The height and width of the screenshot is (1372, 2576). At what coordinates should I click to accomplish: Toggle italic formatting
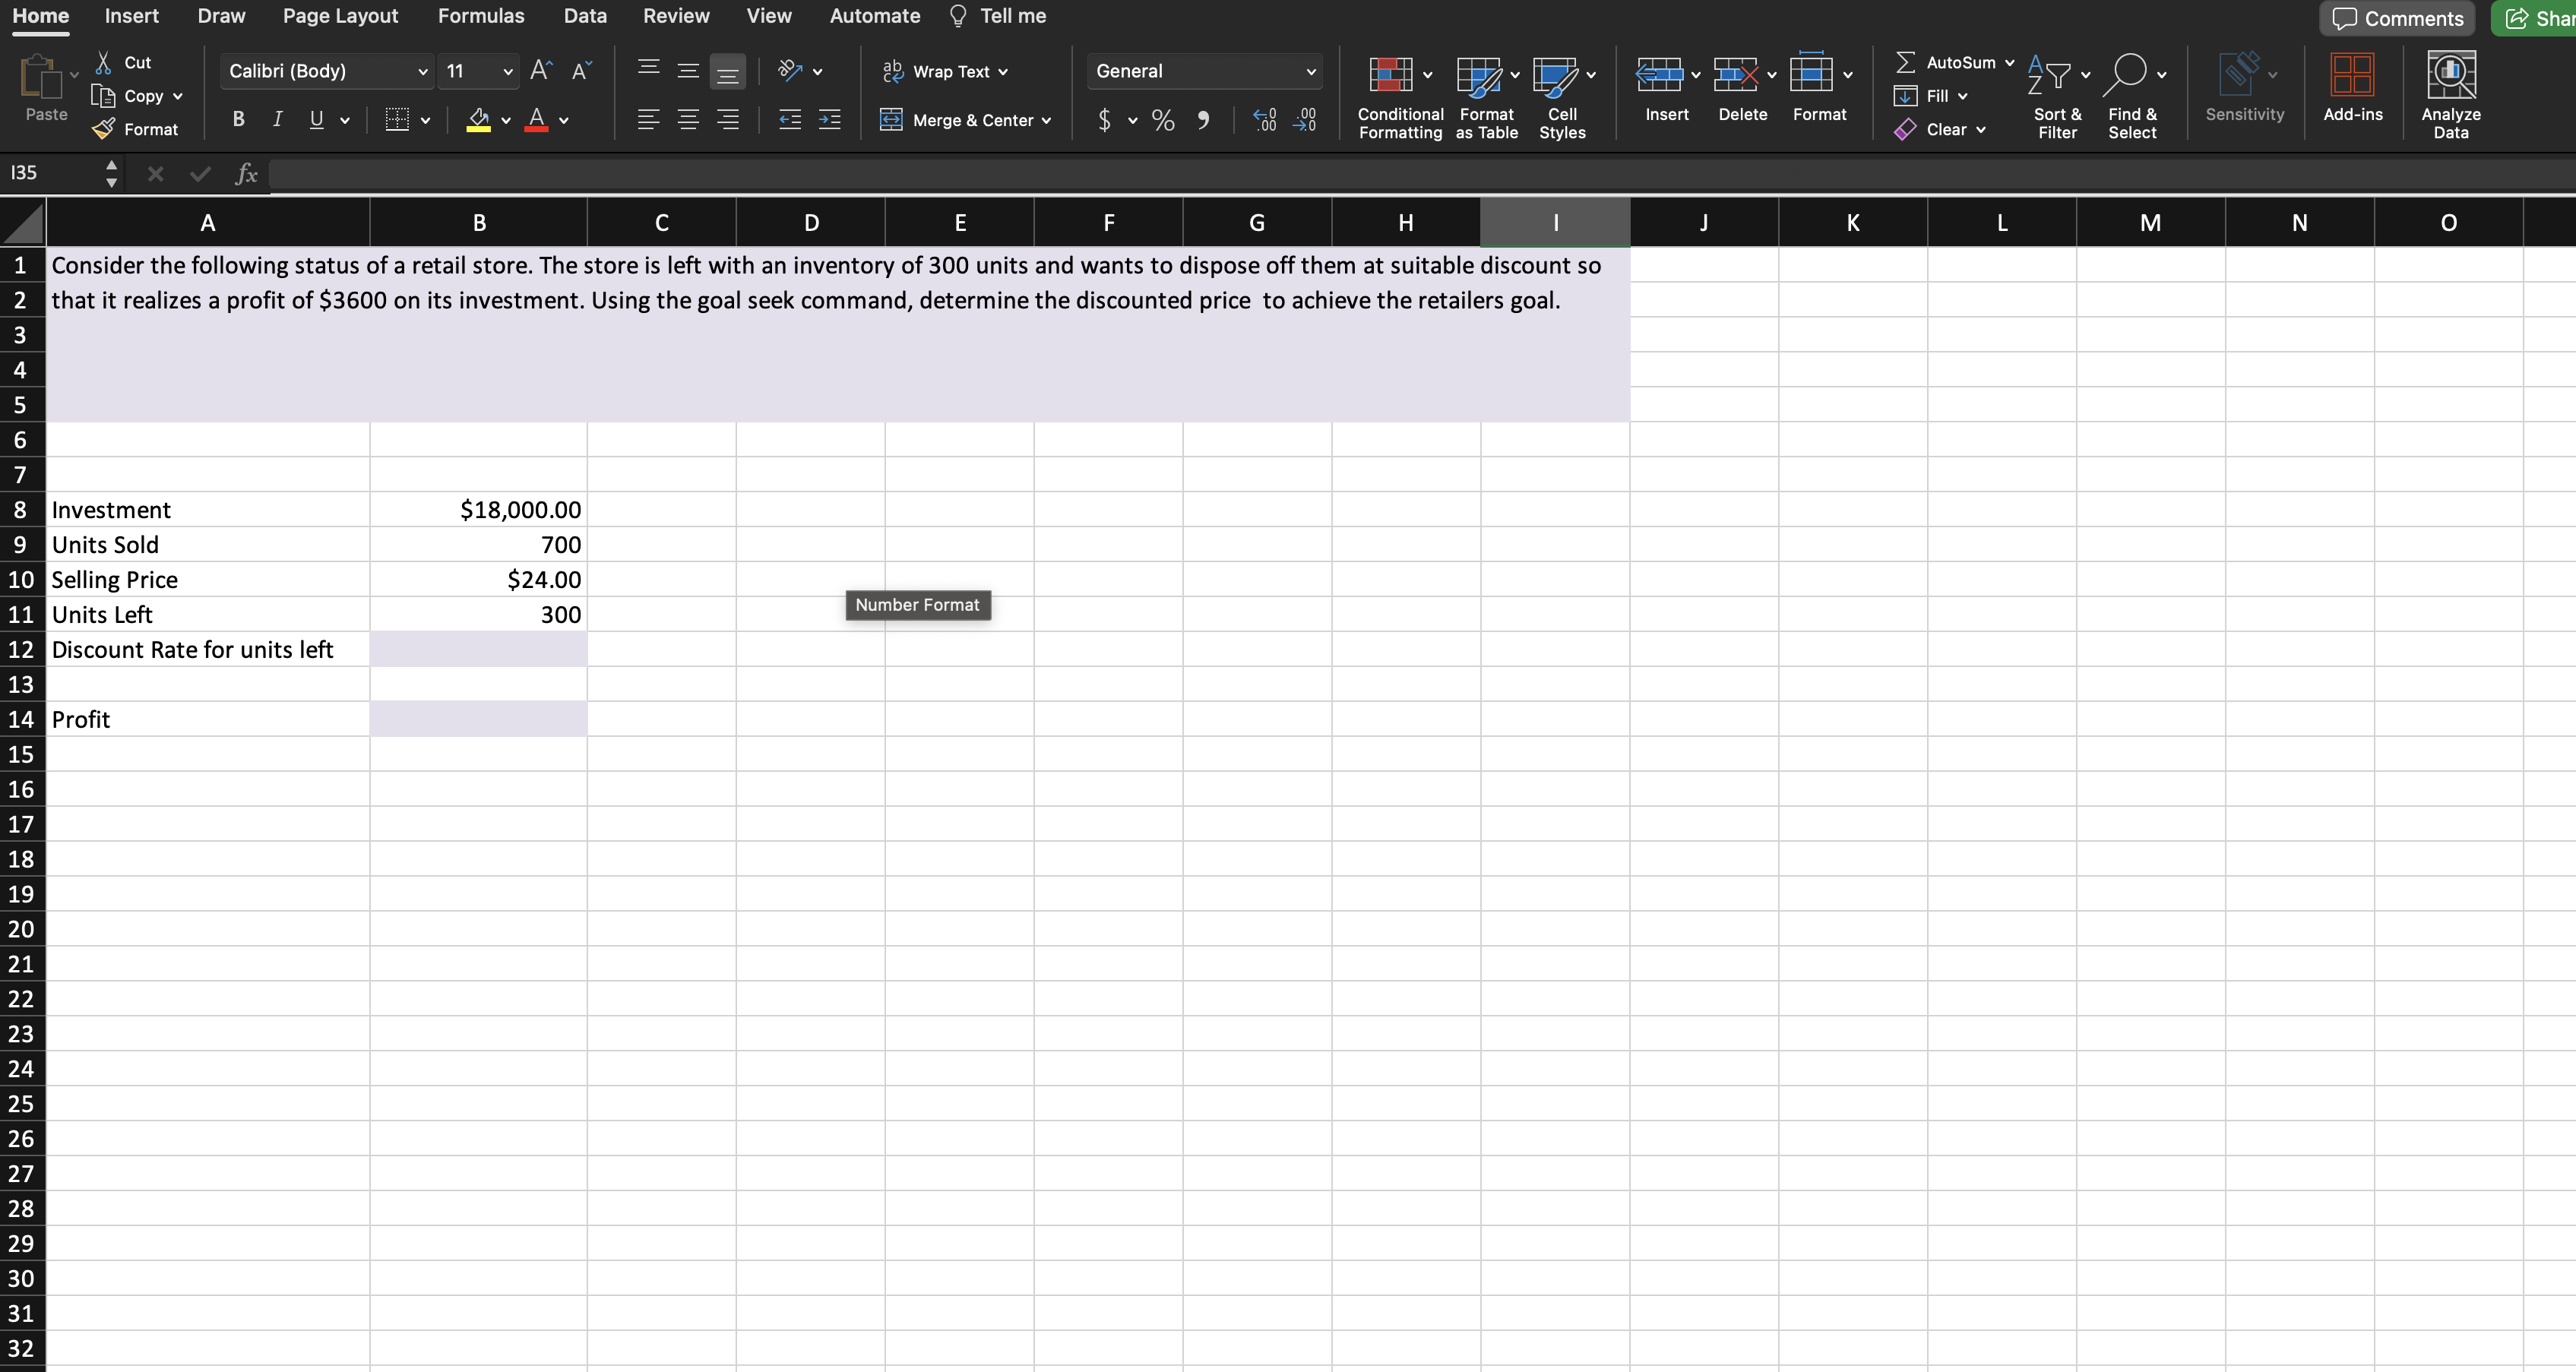[x=277, y=119]
